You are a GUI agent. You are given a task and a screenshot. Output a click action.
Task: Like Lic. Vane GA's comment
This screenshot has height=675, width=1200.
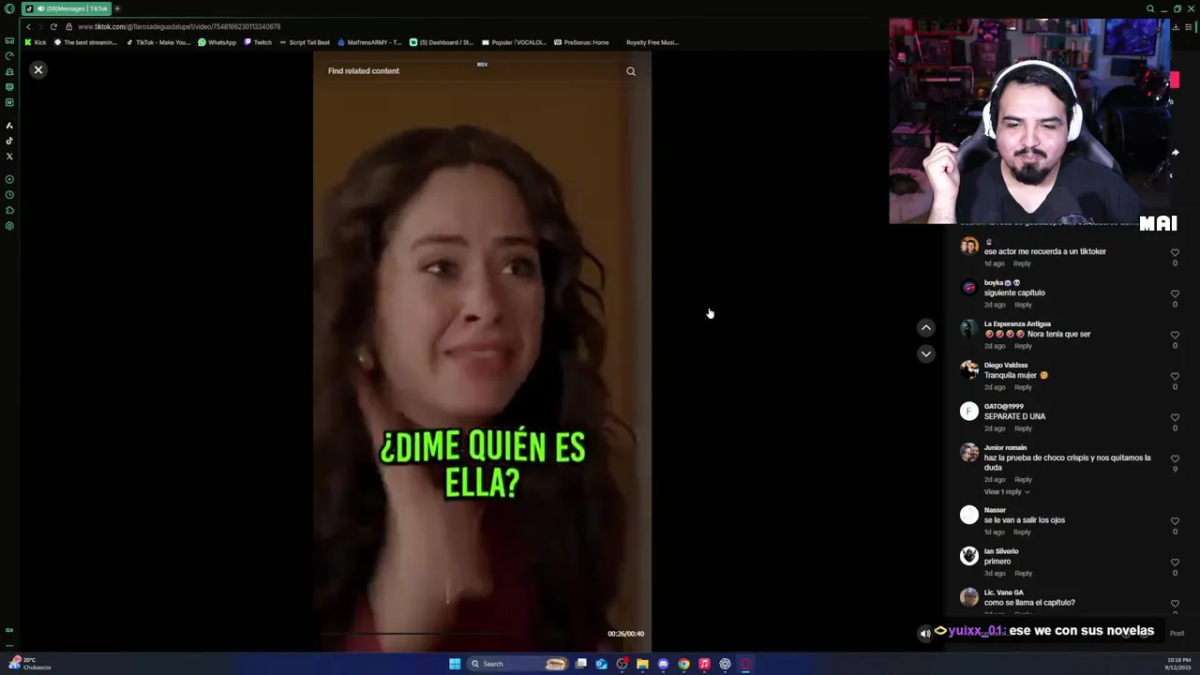pos(1175,604)
